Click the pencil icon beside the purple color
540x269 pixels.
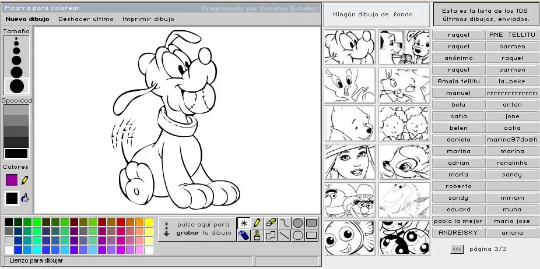click(25, 180)
